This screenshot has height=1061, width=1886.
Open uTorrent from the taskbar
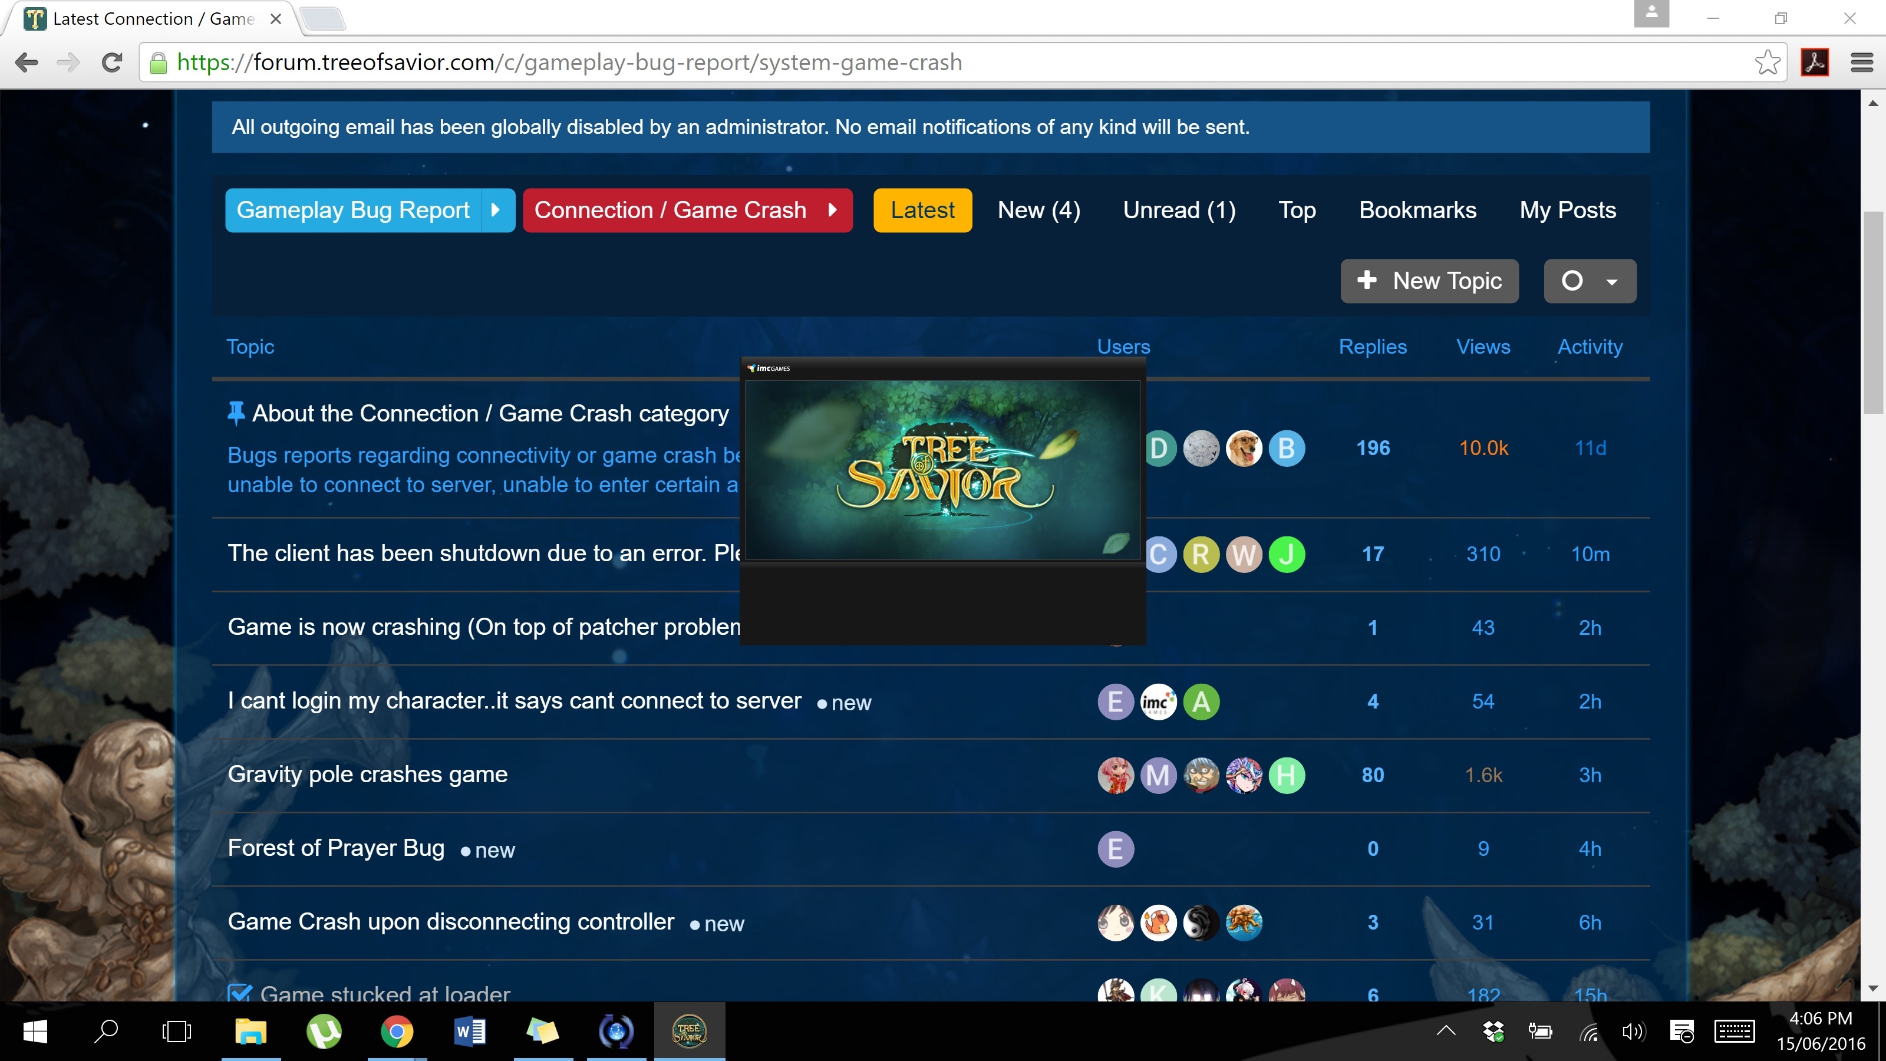pos(324,1032)
